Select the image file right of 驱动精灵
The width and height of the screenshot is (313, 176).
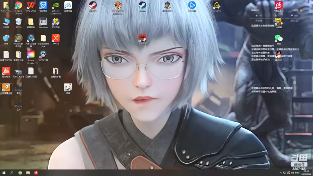[x=18, y=73]
